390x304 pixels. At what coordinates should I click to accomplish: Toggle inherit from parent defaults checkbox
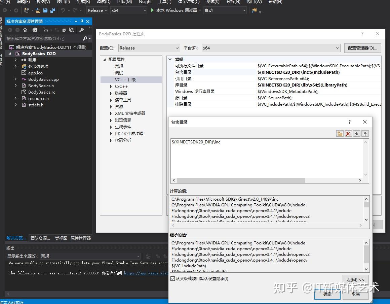(173, 278)
